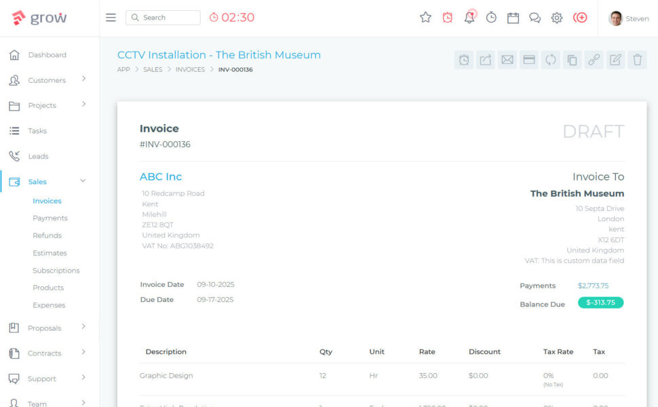Screen dimensions: 658x407
Task: Click the settings gear icon
Action: pyautogui.click(x=556, y=18)
